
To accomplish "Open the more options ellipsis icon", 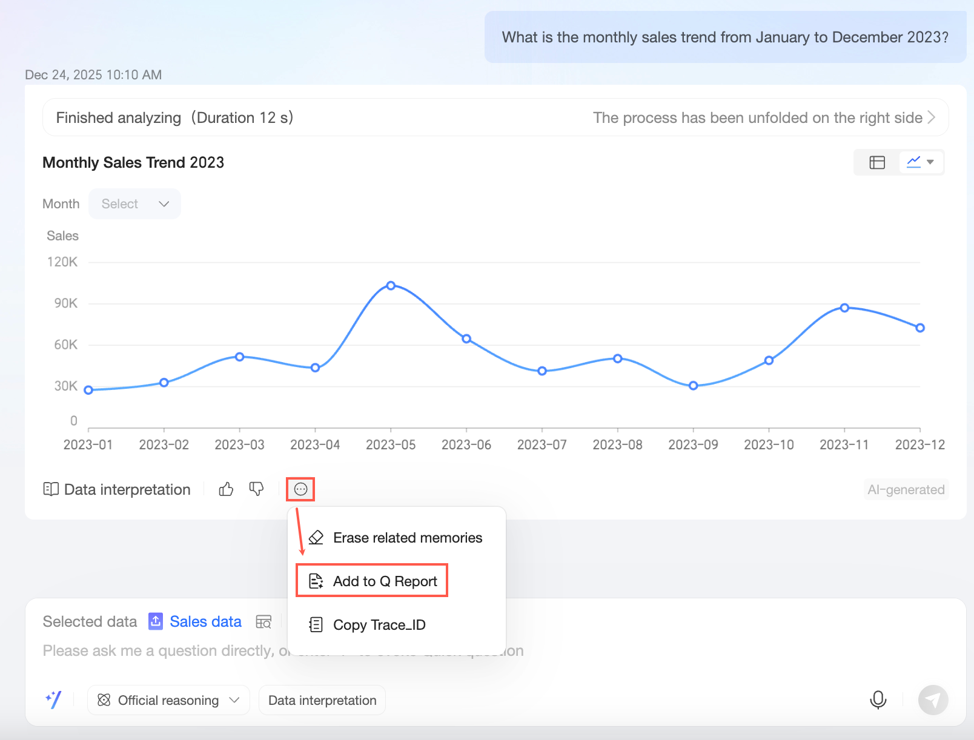I will (300, 489).
